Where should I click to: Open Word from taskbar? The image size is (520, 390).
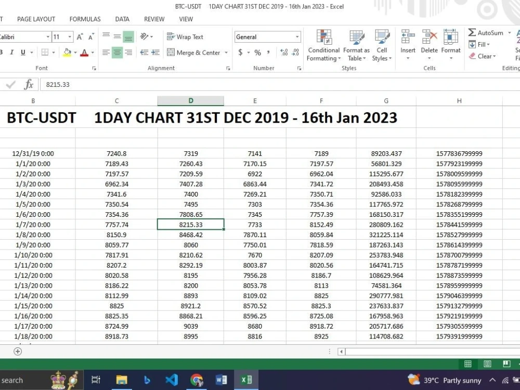pyautogui.click(x=221, y=380)
